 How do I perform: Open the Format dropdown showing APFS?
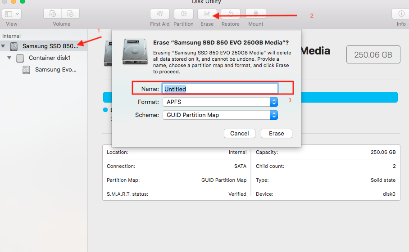point(220,102)
